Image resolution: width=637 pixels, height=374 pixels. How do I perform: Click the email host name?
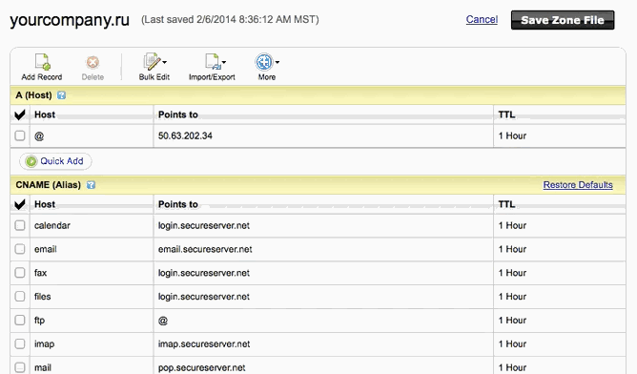[46, 249]
